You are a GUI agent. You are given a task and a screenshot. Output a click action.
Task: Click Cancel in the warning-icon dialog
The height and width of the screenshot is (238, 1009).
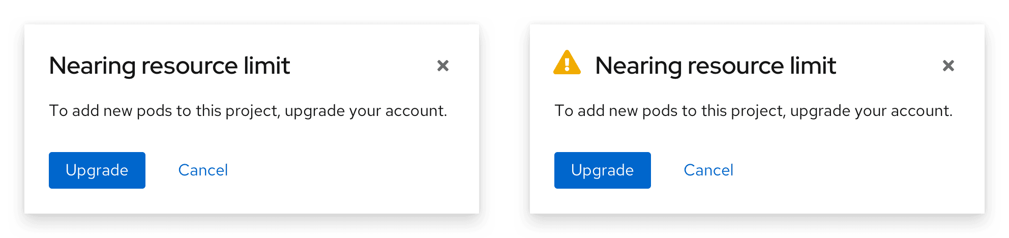click(x=708, y=170)
